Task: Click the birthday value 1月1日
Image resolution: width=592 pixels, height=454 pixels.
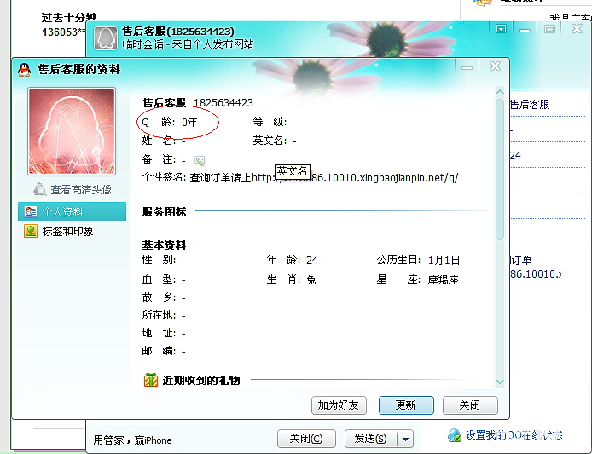Action: coord(444,260)
